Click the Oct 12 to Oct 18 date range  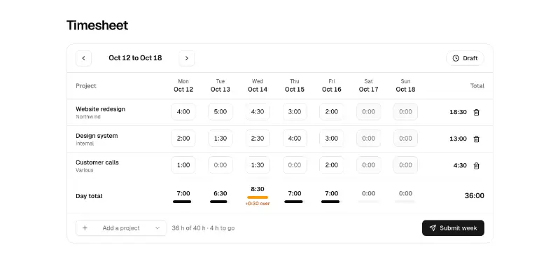click(x=135, y=58)
